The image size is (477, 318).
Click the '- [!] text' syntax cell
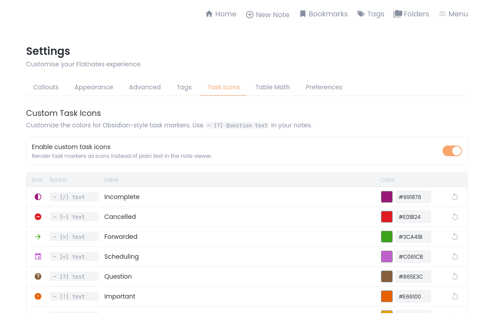pos(74,296)
